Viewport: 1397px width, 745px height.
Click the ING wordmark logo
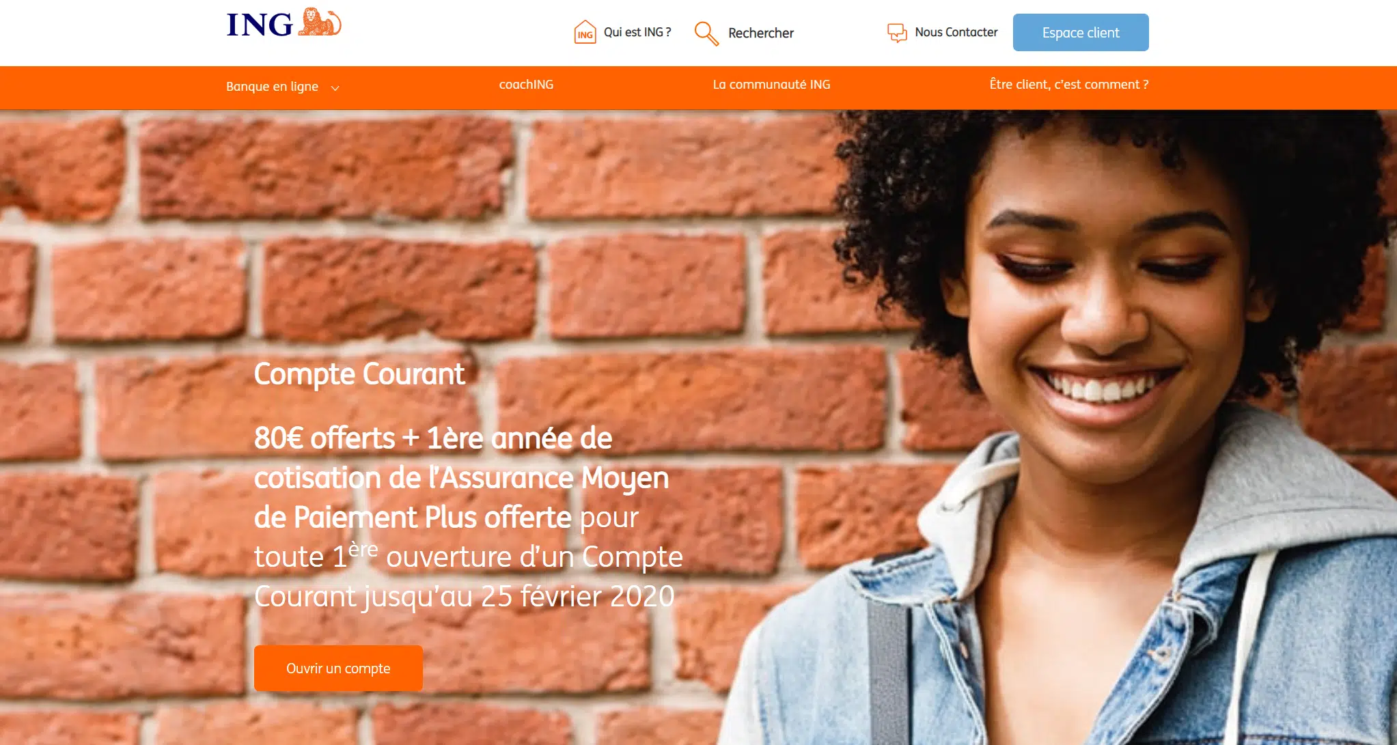point(260,25)
